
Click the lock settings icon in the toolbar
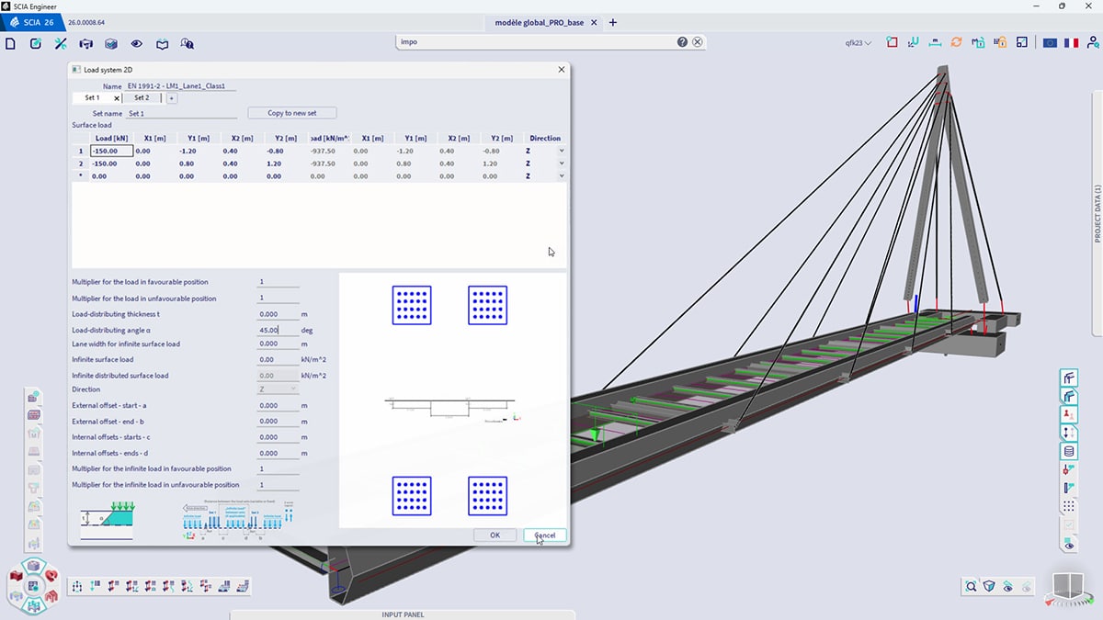(999, 42)
